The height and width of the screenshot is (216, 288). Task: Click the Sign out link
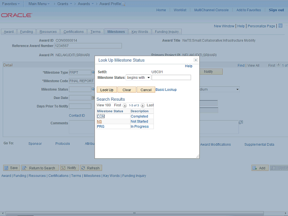click(x=276, y=10)
